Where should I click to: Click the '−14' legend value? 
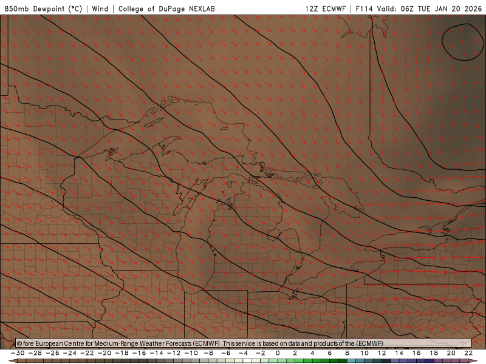[x=156, y=353]
